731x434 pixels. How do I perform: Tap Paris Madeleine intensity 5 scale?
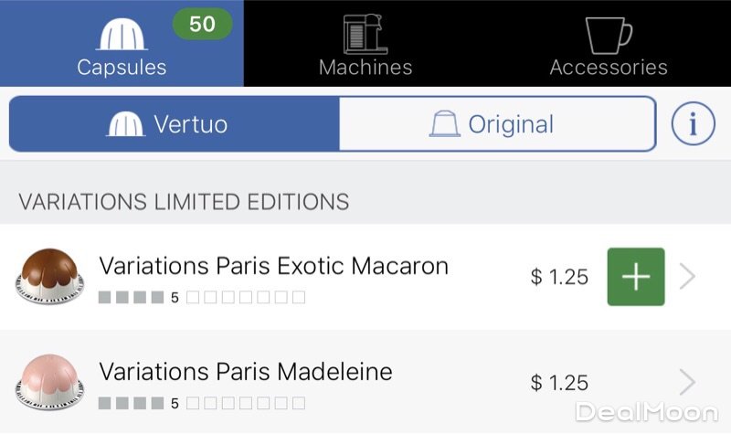click(201, 403)
